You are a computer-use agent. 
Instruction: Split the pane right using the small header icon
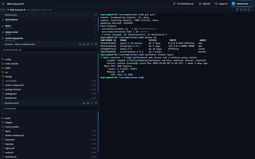tap(241, 10)
